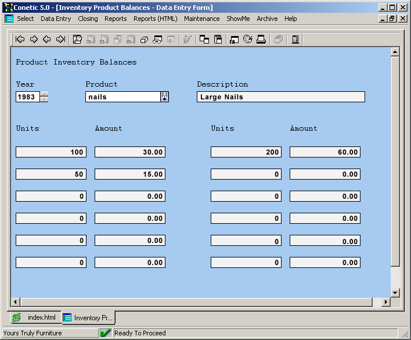Click the Amount field showing 60.00
Screen dimensions: 411x340
coord(325,152)
